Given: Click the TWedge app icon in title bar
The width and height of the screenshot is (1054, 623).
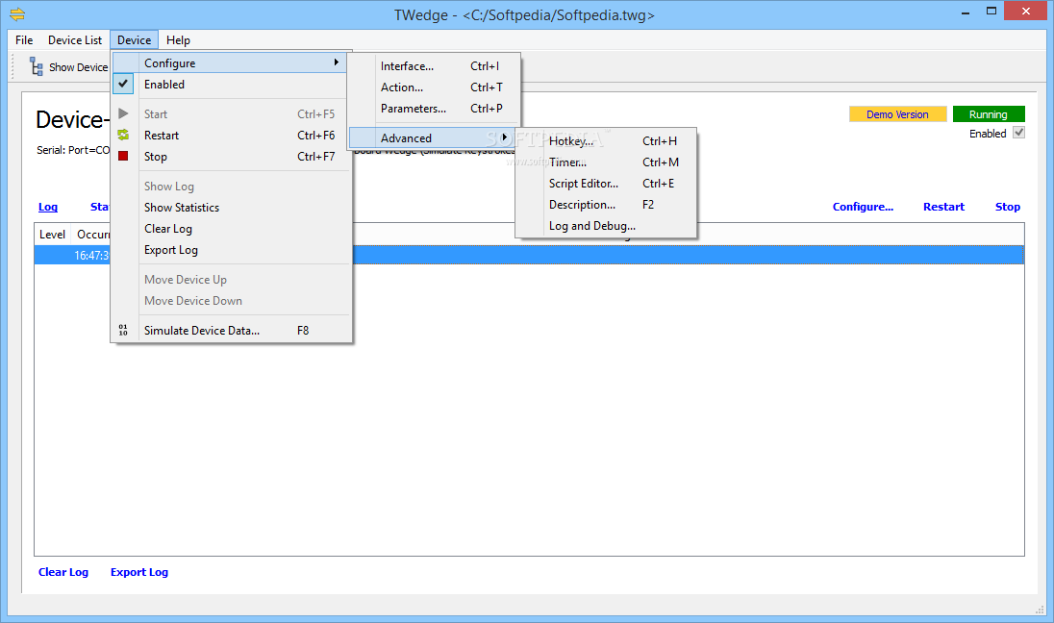Looking at the screenshot, I should click(16, 14).
